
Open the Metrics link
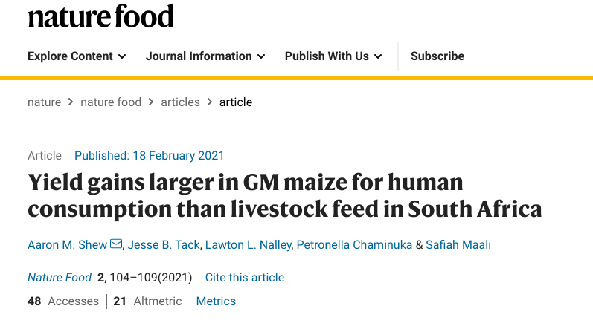click(216, 301)
